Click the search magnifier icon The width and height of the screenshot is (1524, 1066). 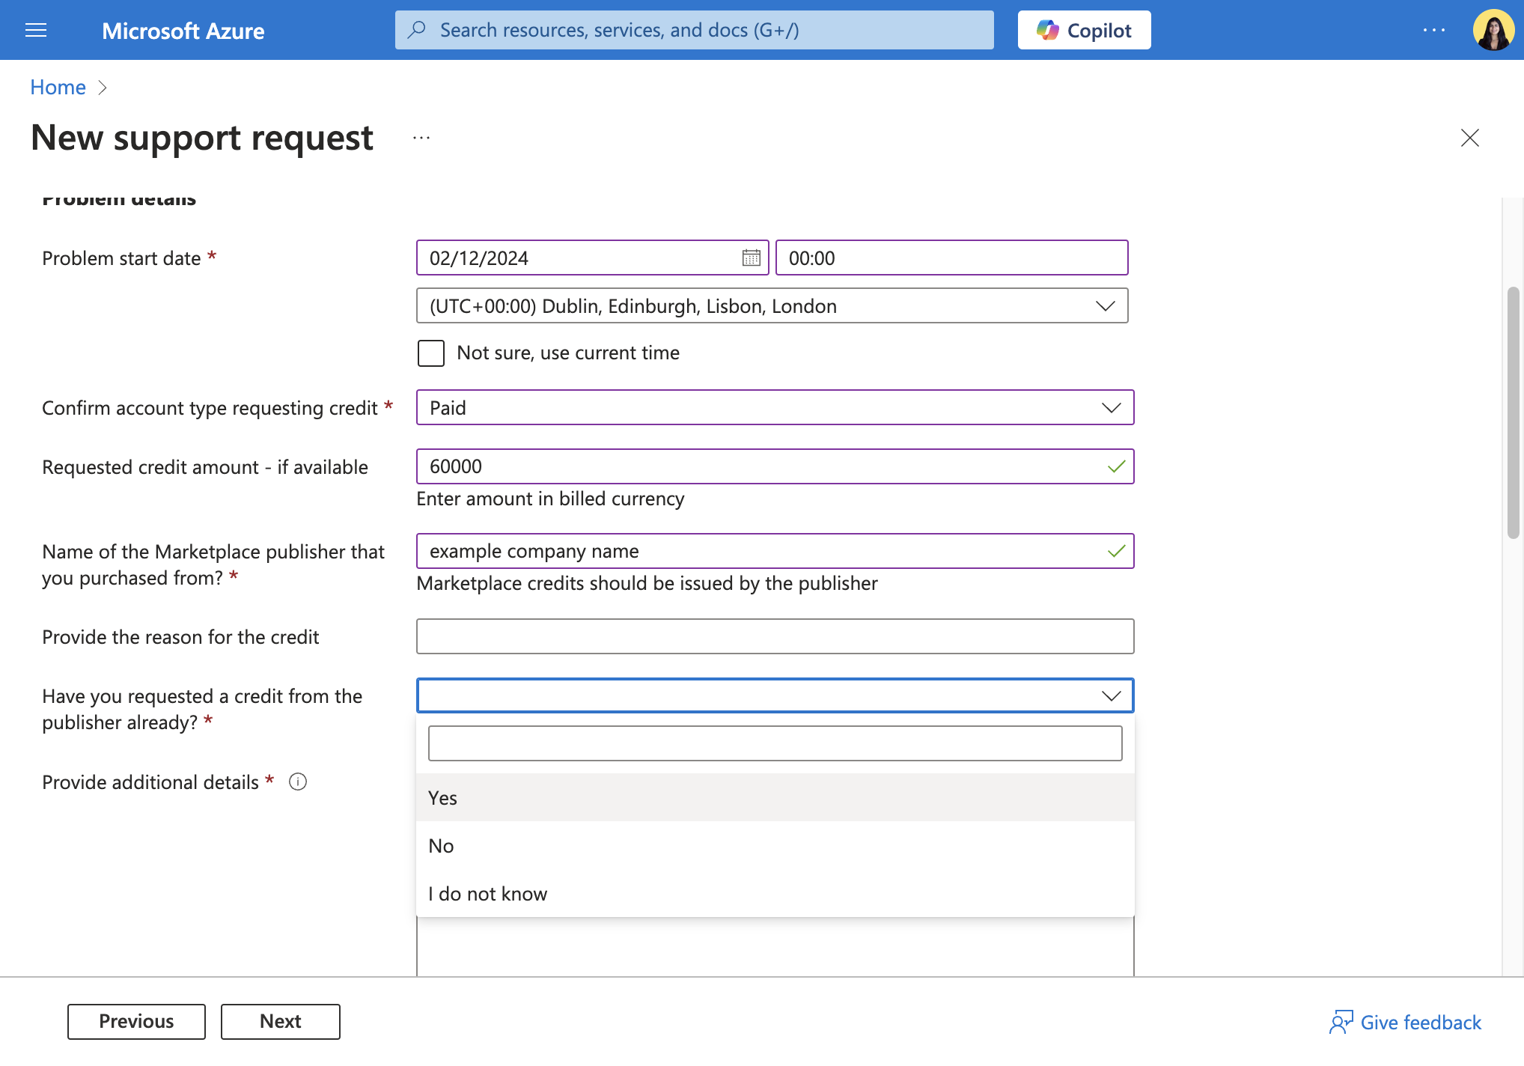(417, 30)
